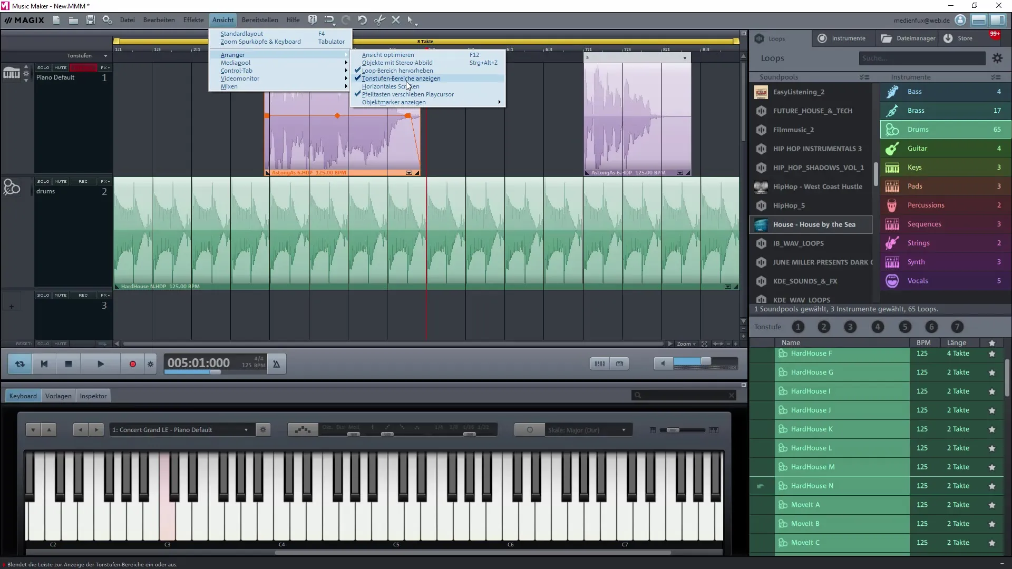Click the piano track instrument icon
This screenshot has width=1012, height=569.
12,73
